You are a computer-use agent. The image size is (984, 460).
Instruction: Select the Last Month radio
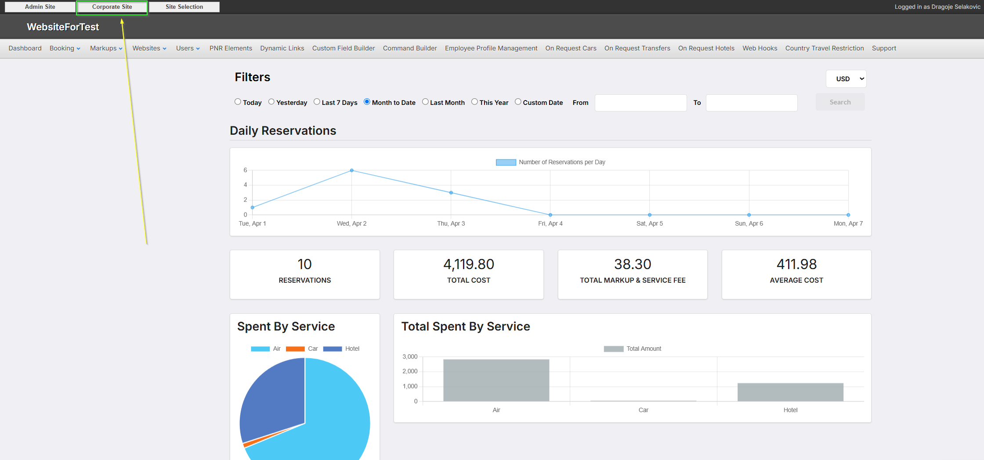click(x=425, y=102)
